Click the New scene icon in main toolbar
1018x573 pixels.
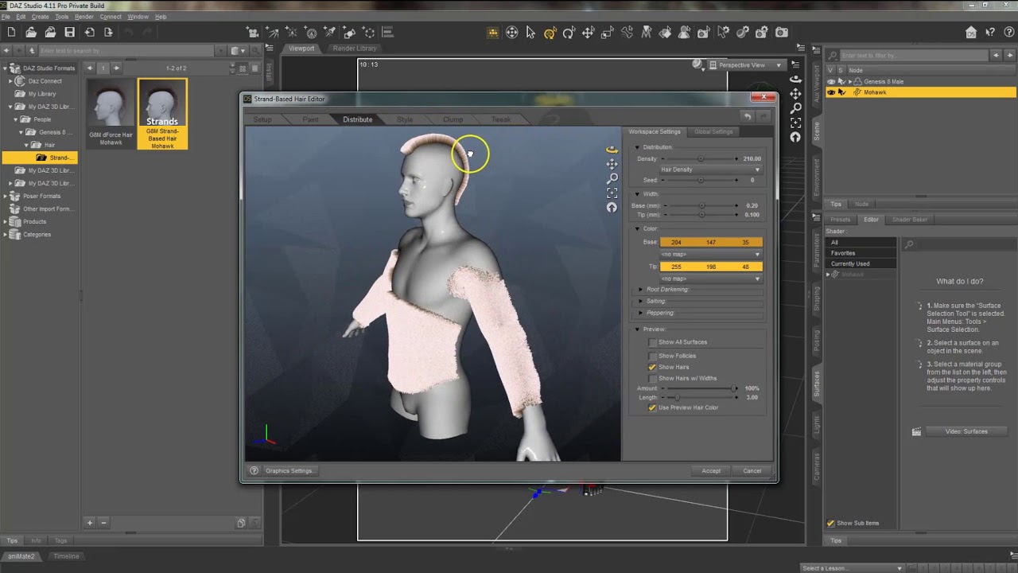click(11, 33)
